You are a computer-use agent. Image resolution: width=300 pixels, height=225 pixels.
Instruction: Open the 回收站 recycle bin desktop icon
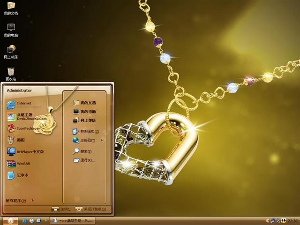pos(11,74)
